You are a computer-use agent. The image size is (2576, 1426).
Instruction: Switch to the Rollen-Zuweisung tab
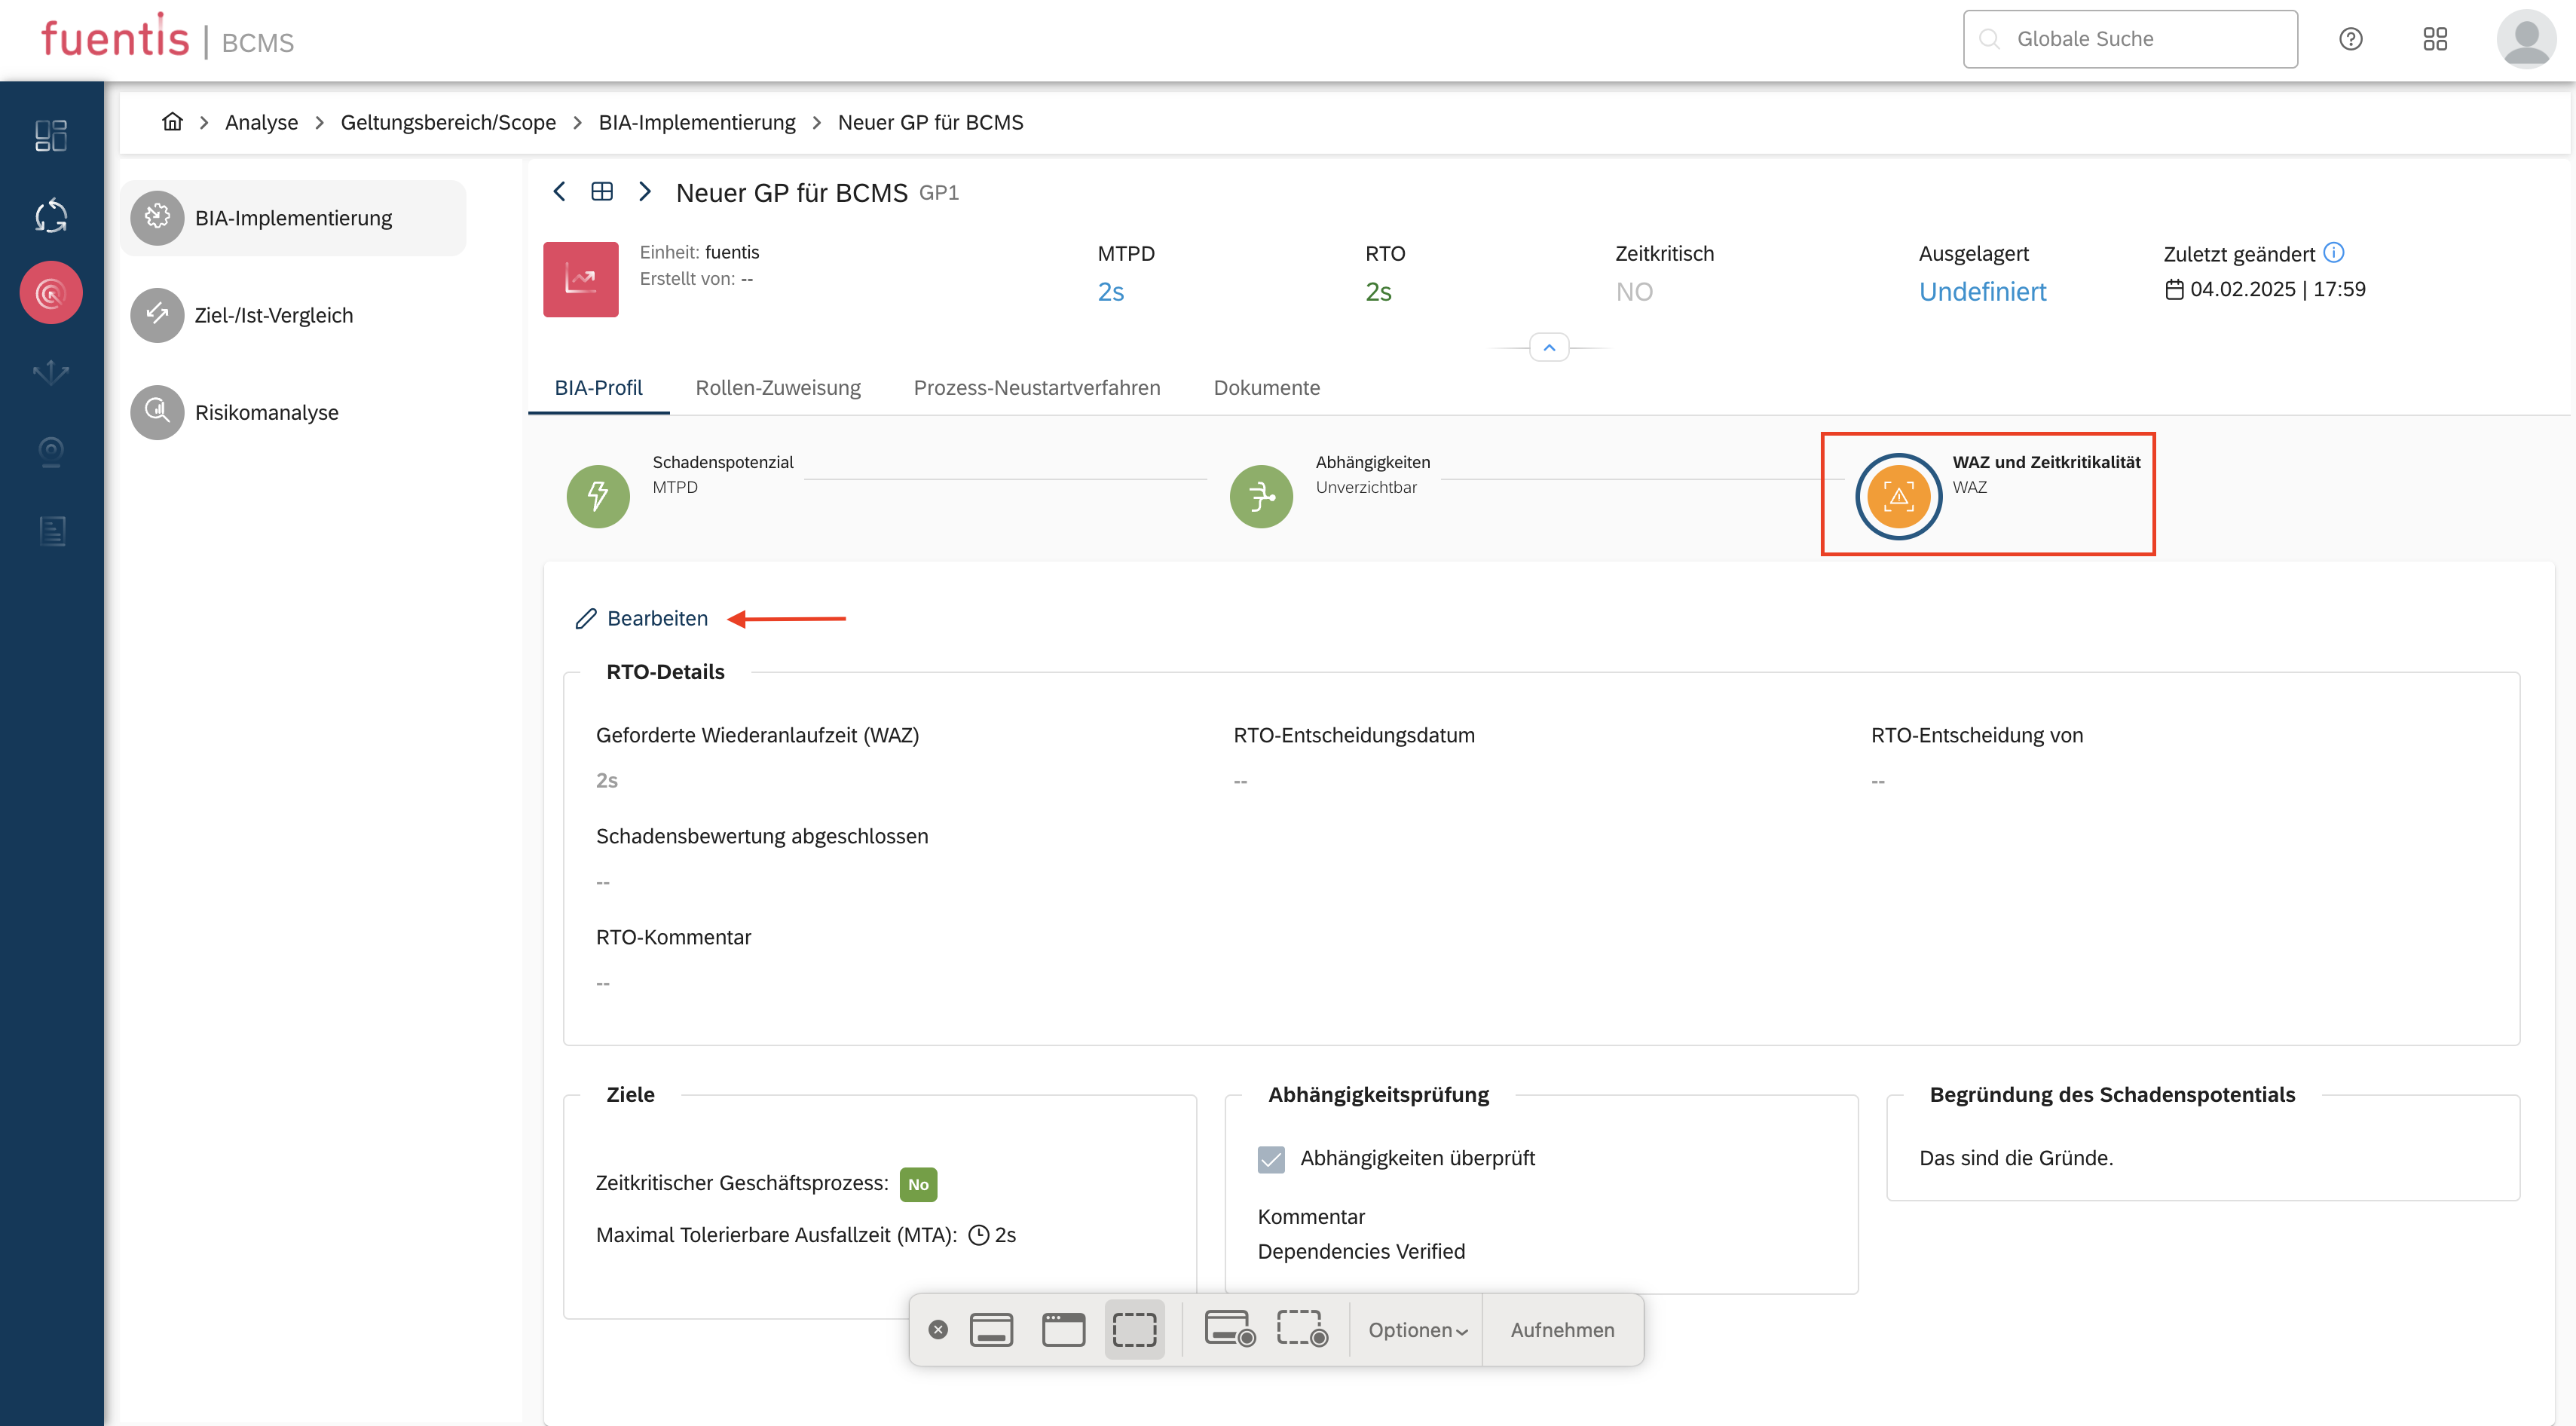click(x=777, y=388)
